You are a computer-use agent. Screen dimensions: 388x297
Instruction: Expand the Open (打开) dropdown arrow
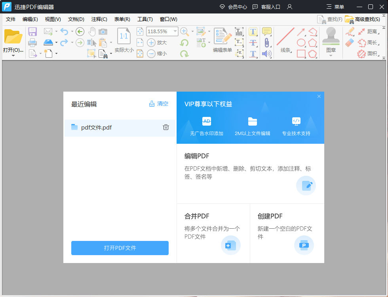pos(13,56)
